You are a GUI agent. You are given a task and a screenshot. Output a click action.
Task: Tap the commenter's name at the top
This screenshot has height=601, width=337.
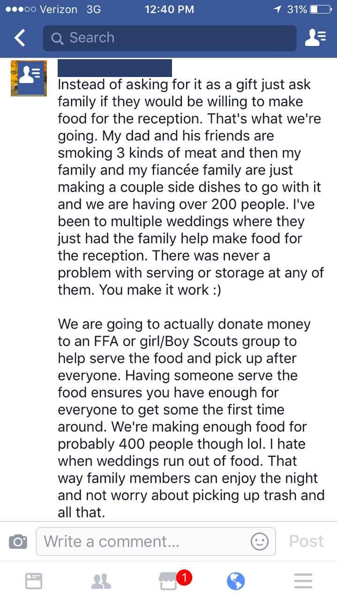[x=115, y=68]
